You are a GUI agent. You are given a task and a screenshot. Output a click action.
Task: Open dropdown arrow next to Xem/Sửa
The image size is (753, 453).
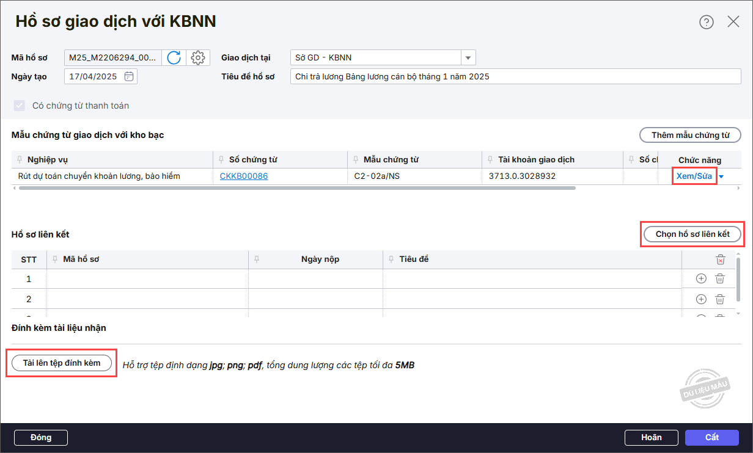(x=722, y=177)
